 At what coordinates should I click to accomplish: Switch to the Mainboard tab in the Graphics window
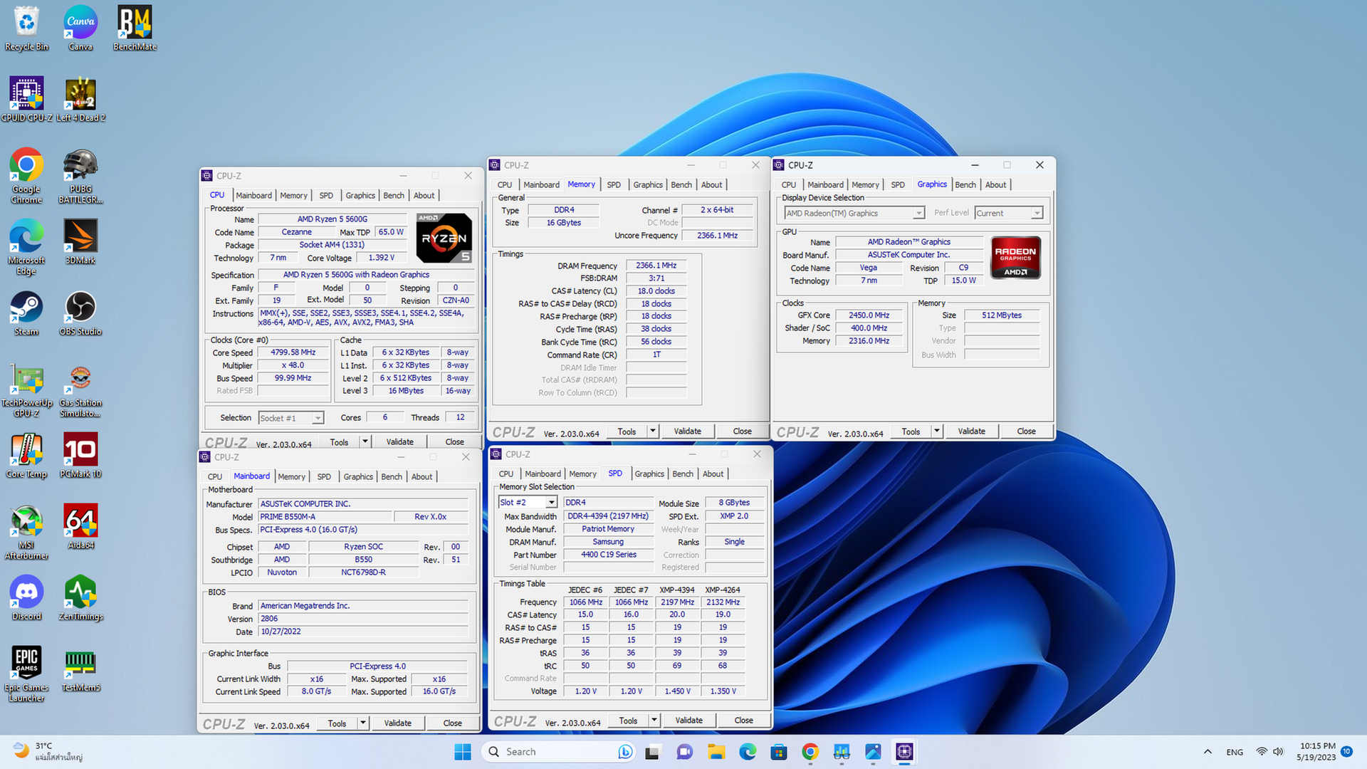coord(825,184)
